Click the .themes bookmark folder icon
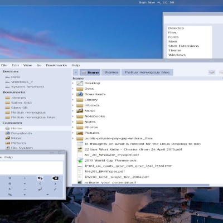Screen dimensions: 223x223 tap(7, 98)
